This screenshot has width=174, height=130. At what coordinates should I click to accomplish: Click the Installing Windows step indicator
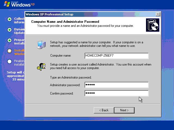pyautogui.click(x=10, y=51)
